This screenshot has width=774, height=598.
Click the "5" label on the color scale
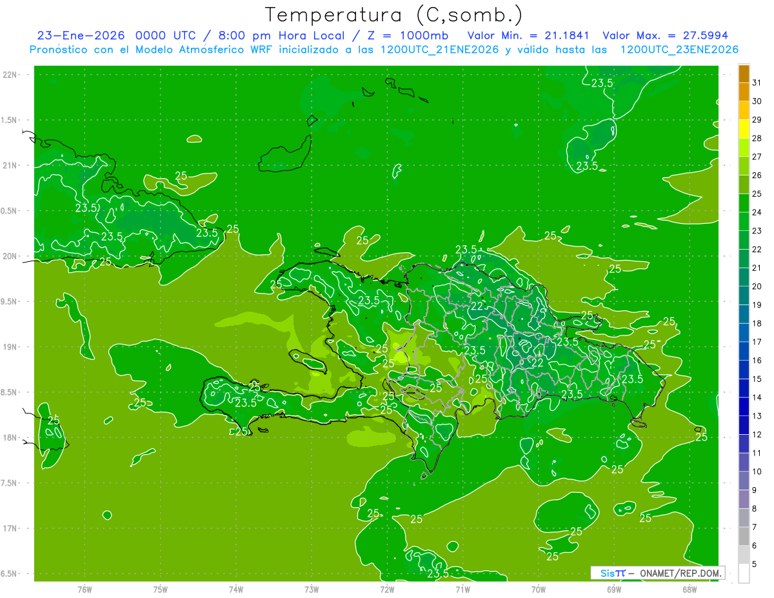click(754, 564)
